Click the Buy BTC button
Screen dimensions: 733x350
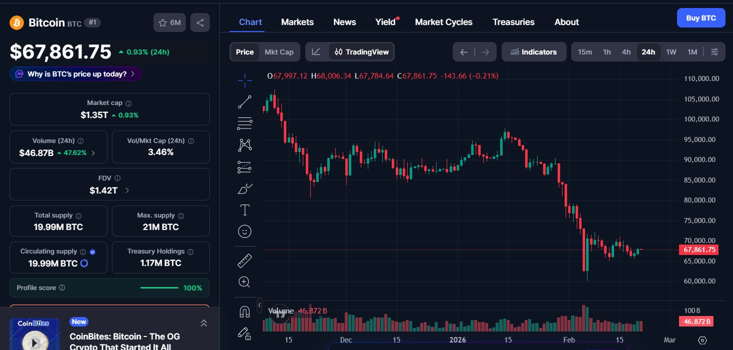(701, 17)
